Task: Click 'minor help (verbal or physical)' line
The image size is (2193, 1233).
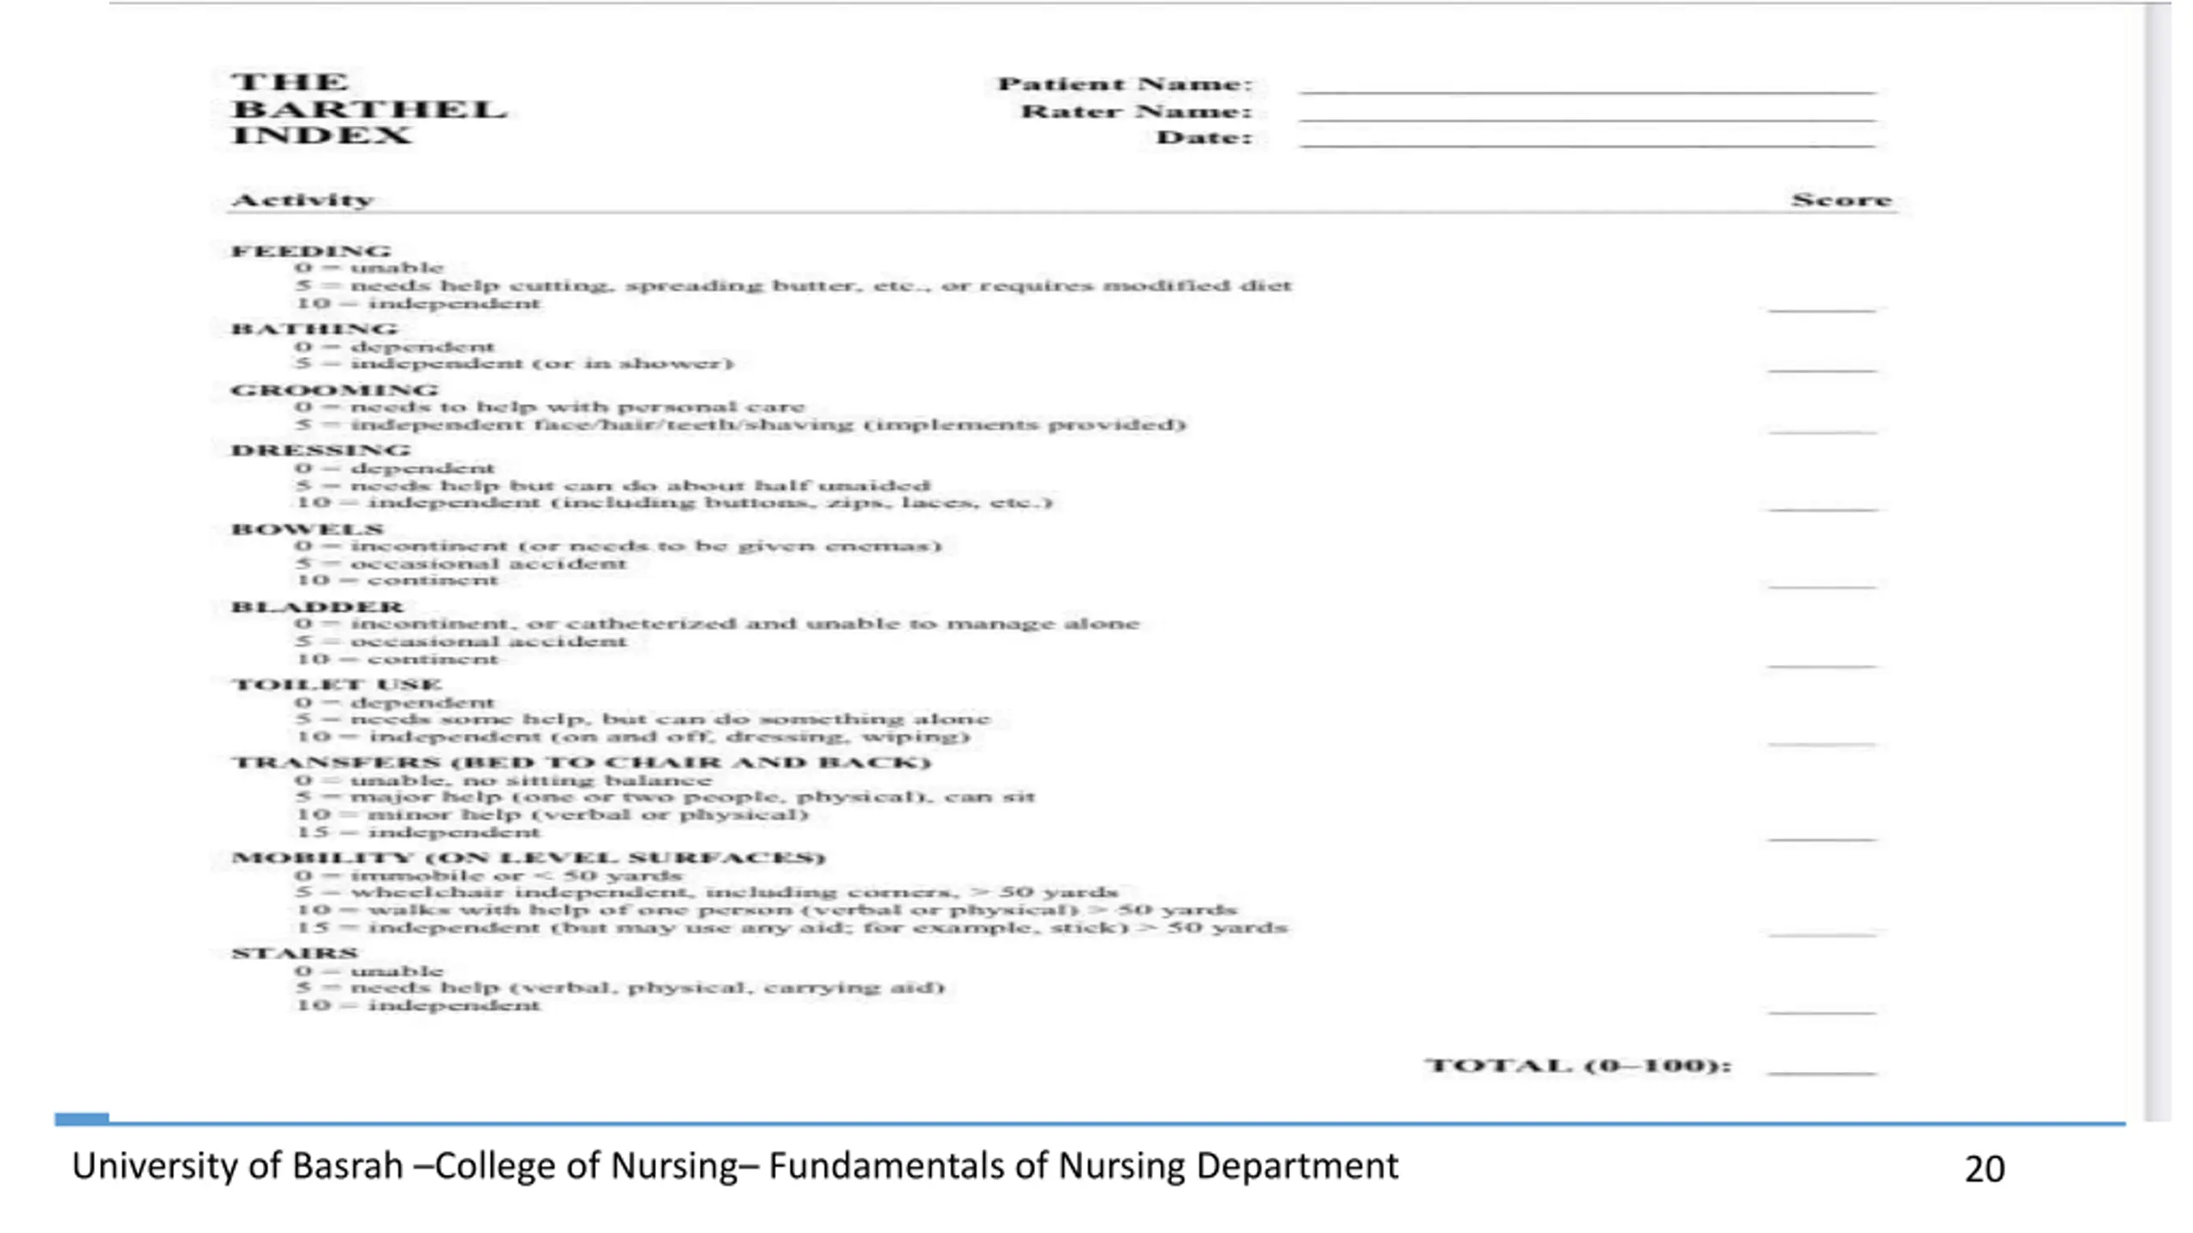Action: tap(553, 814)
